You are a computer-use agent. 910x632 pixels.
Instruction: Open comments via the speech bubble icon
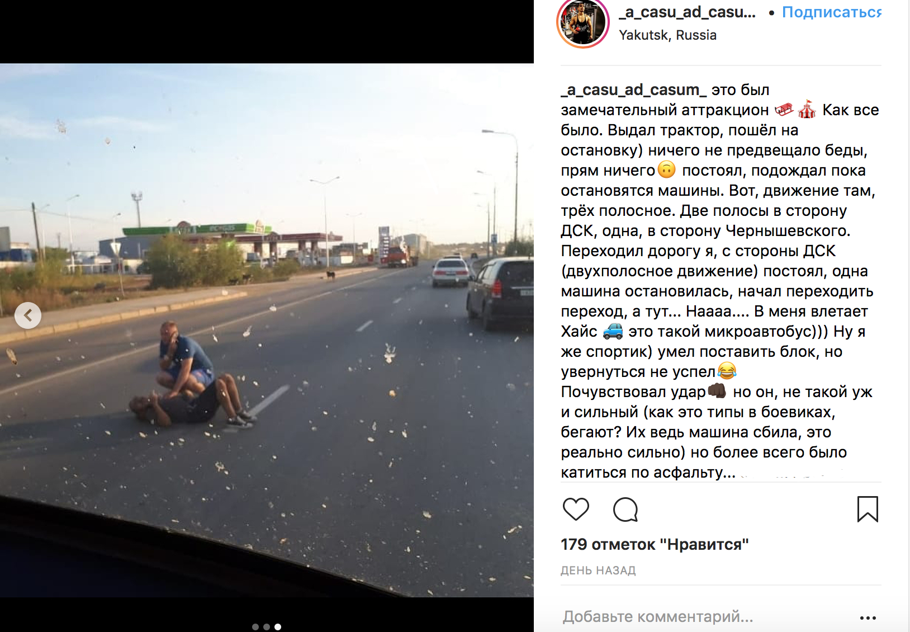coord(625,509)
